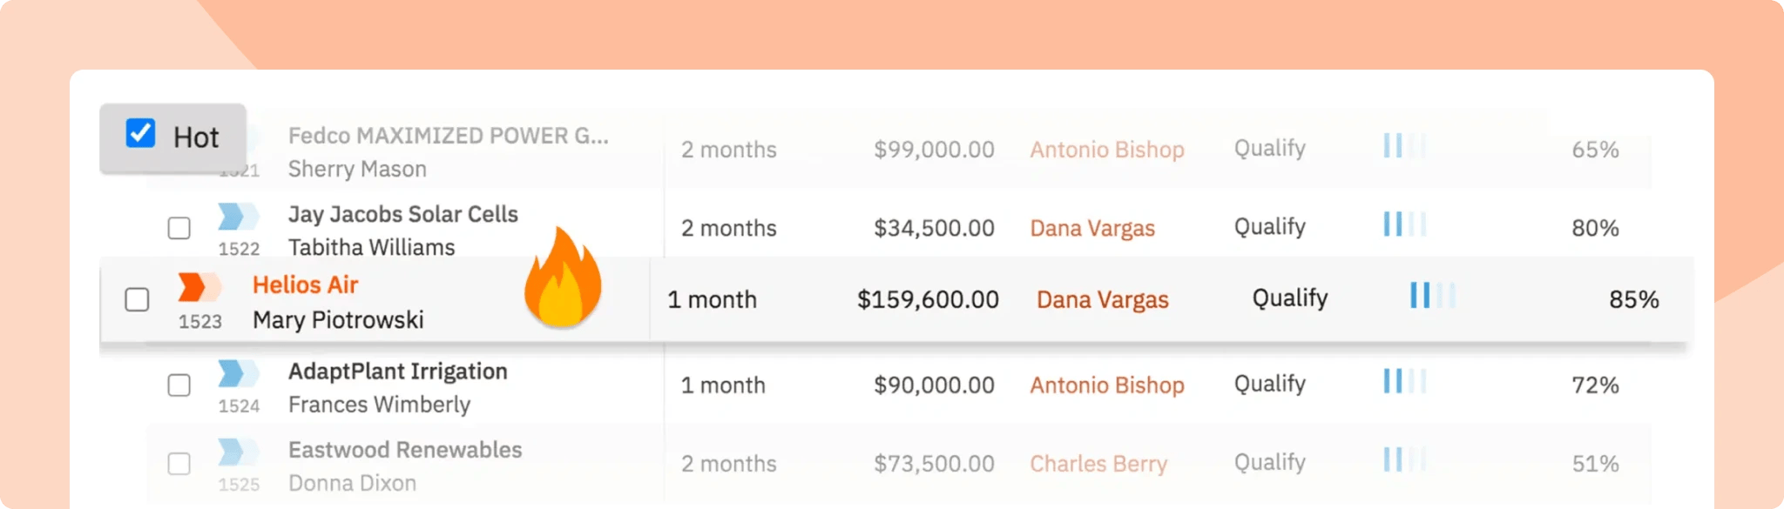Click the blue stage arrow for AdaptPlant Irrigation

pos(237,373)
